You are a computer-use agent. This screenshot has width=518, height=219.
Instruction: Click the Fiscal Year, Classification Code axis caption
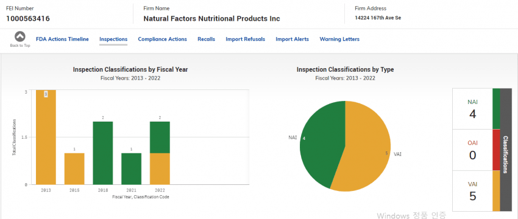141,196
